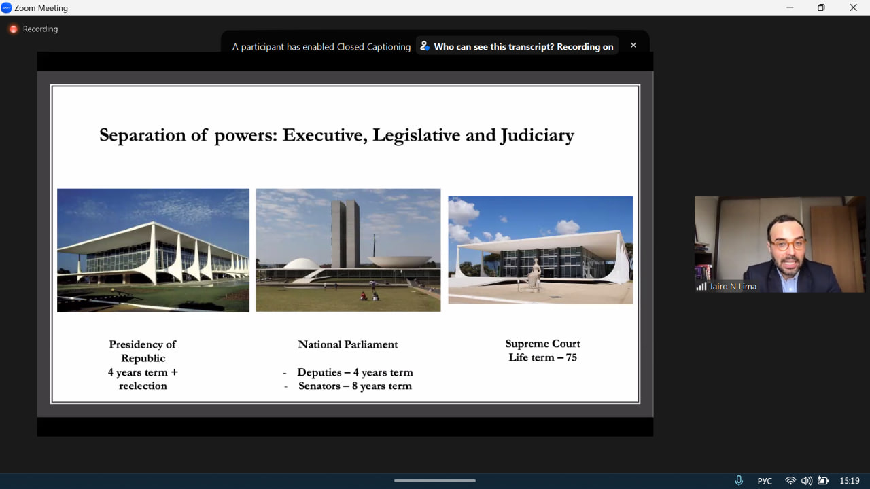Click the taskbar microphone icon
This screenshot has width=870, height=489.
coord(739,481)
